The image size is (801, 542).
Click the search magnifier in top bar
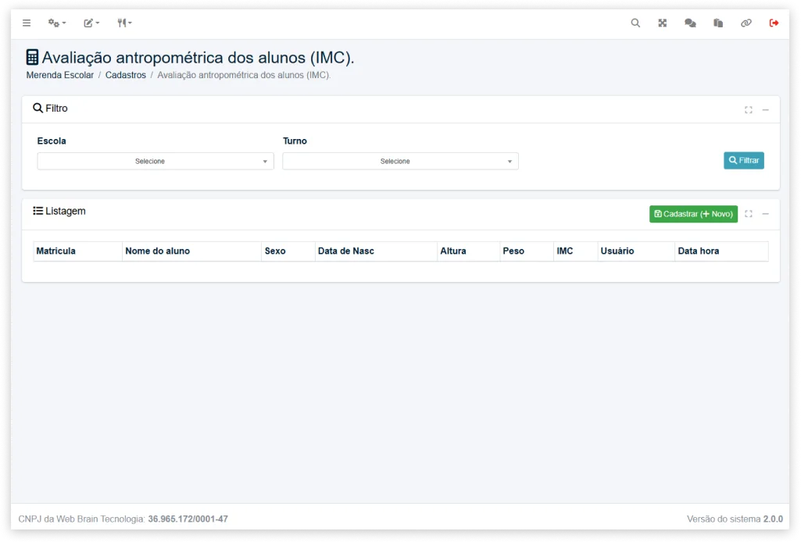(635, 23)
